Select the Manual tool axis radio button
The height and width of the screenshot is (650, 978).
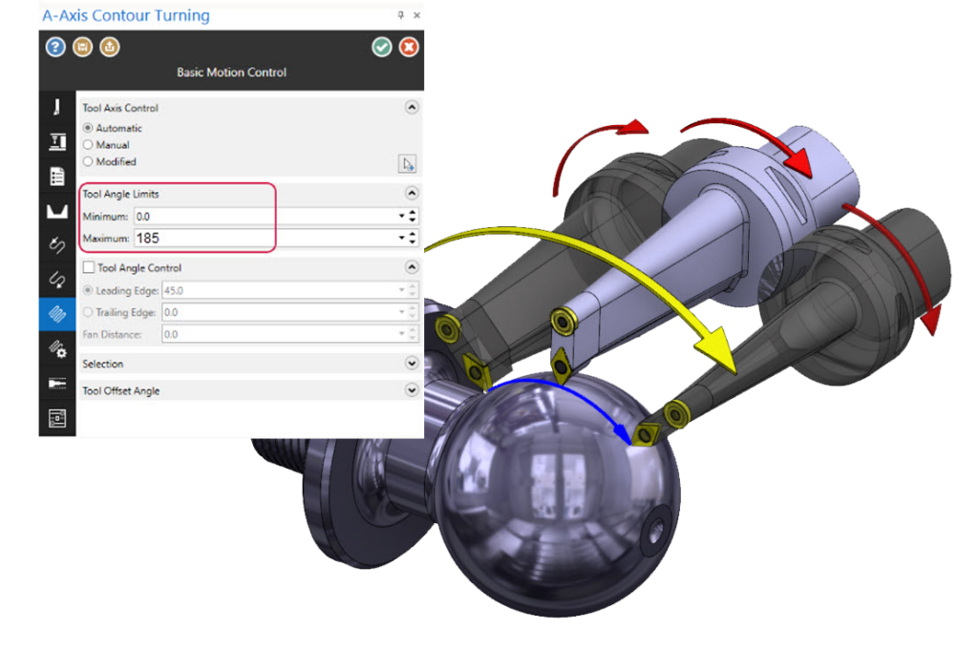click(x=89, y=145)
